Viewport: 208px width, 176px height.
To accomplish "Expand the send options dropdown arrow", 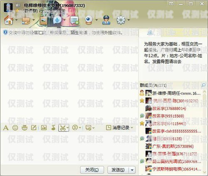I will point(132,170).
